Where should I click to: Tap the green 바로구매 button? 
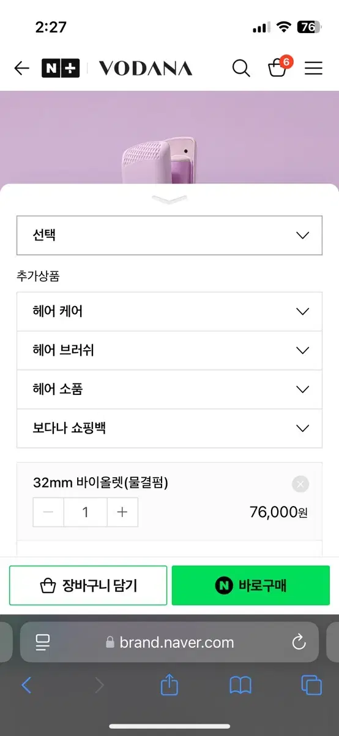coord(251,586)
